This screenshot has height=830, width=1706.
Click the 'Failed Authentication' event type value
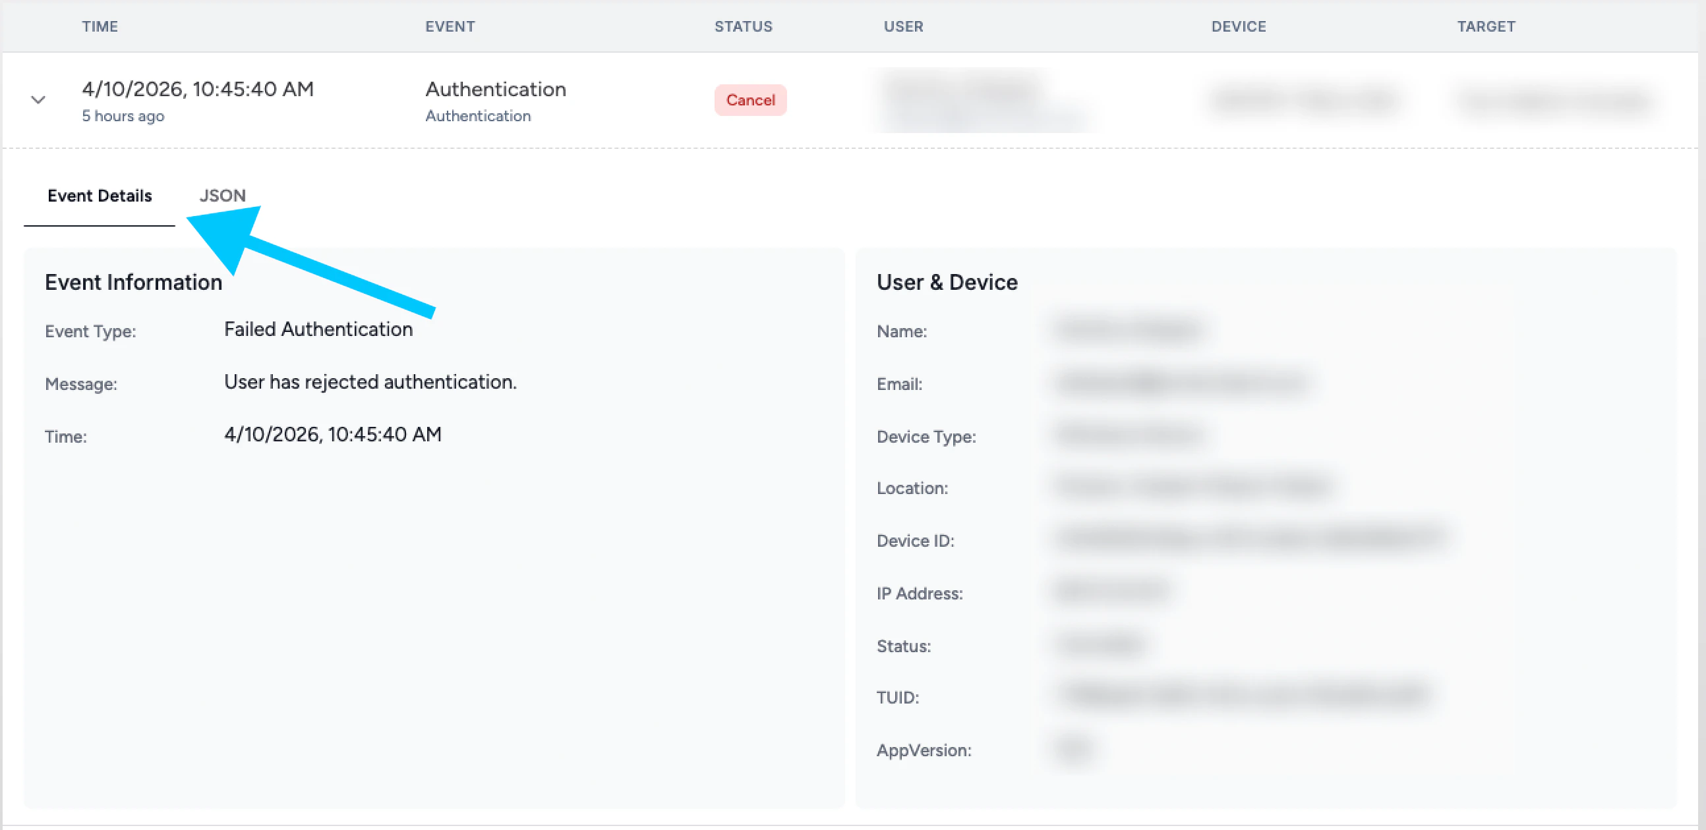(318, 329)
